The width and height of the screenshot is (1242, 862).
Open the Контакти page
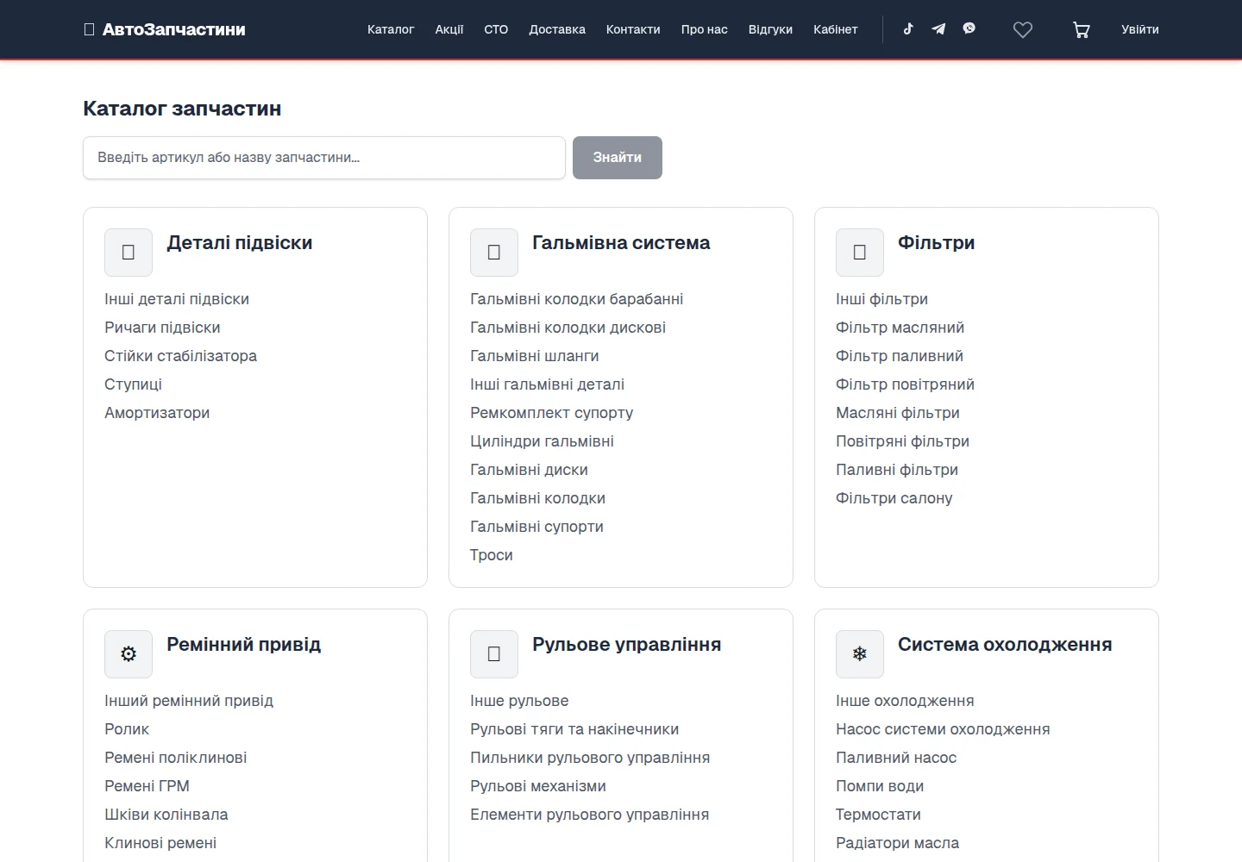[633, 29]
